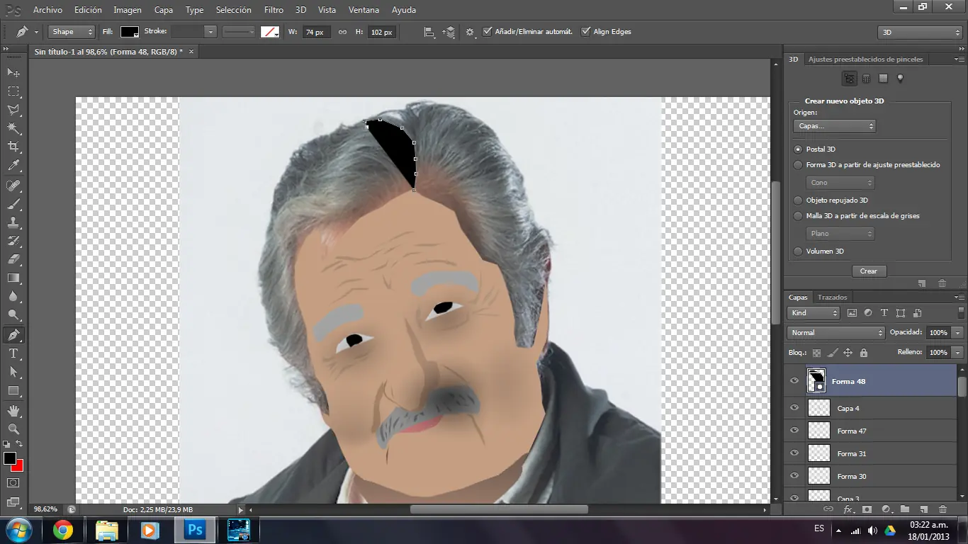Viewport: 968px width, 544px height.
Task: Select the Pen tool in toolbox
Action: (x=13, y=335)
